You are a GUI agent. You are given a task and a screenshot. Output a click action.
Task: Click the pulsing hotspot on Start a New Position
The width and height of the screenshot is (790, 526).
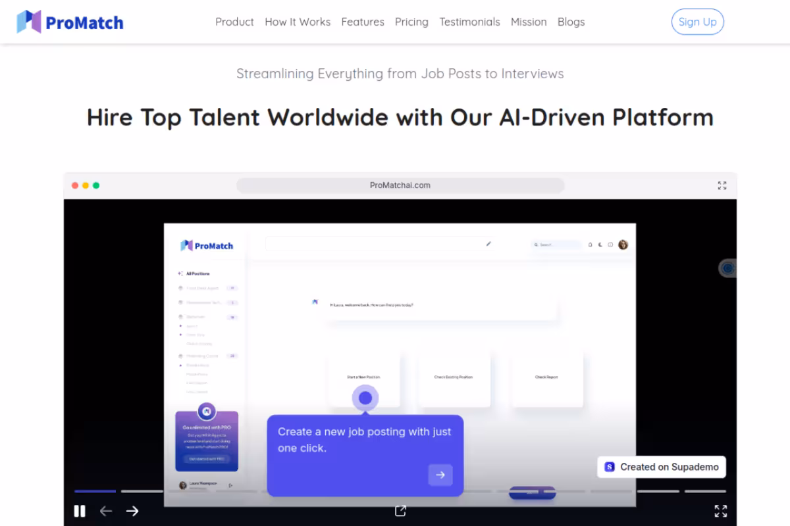pyautogui.click(x=365, y=398)
